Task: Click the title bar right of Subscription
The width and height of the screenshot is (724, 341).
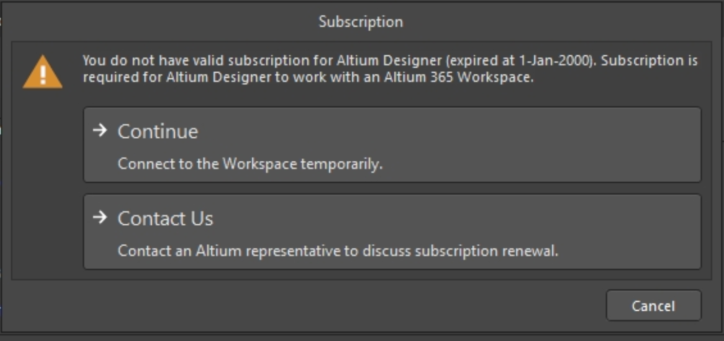Action: tap(564, 22)
